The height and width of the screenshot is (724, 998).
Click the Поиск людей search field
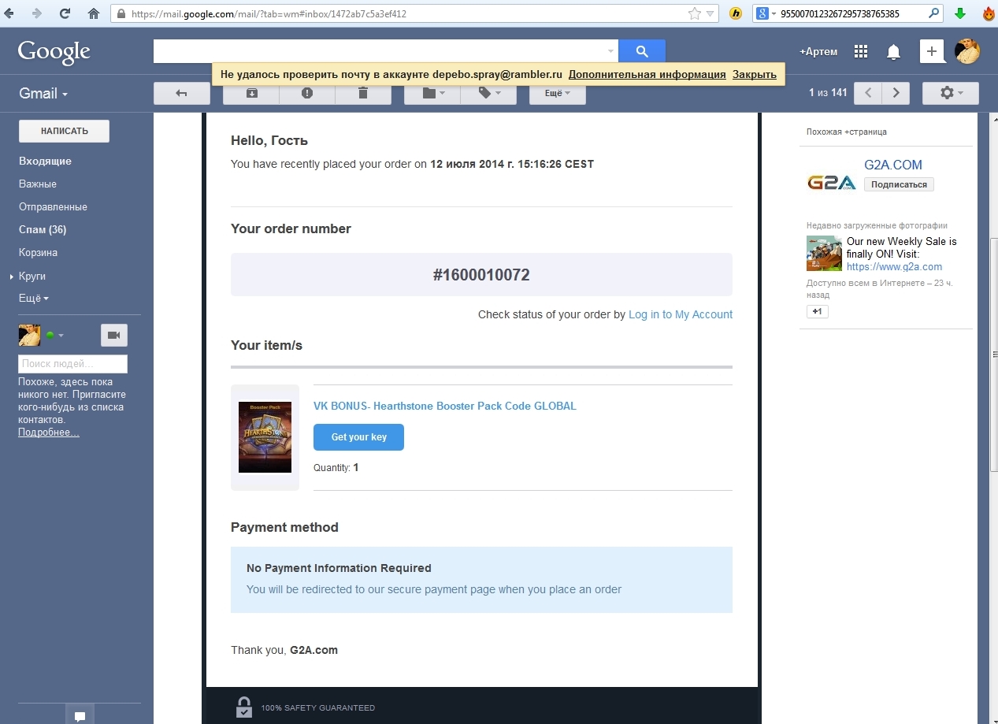72,364
